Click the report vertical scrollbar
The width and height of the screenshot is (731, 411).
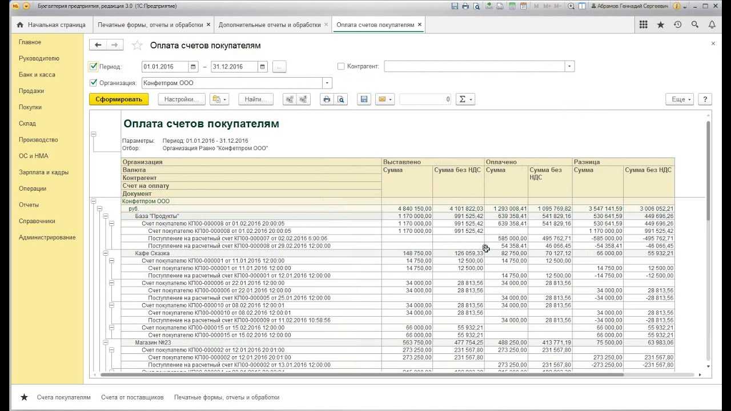click(x=709, y=171)
